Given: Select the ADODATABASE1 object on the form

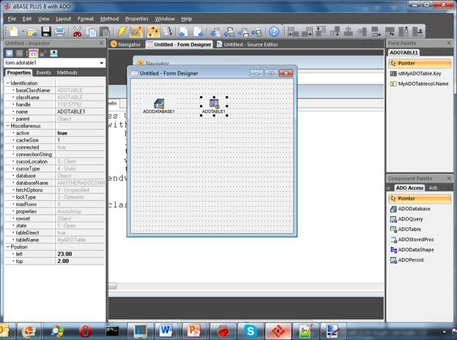Looking at the screenshot, I should (x=158, y=104).
